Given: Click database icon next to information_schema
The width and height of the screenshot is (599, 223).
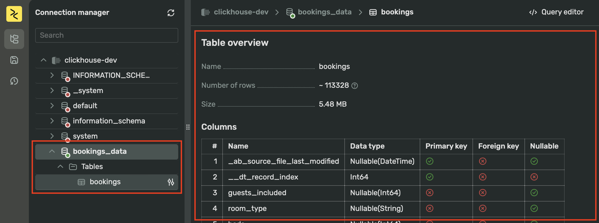Looking at the screenshot, I should pos(65,122).
